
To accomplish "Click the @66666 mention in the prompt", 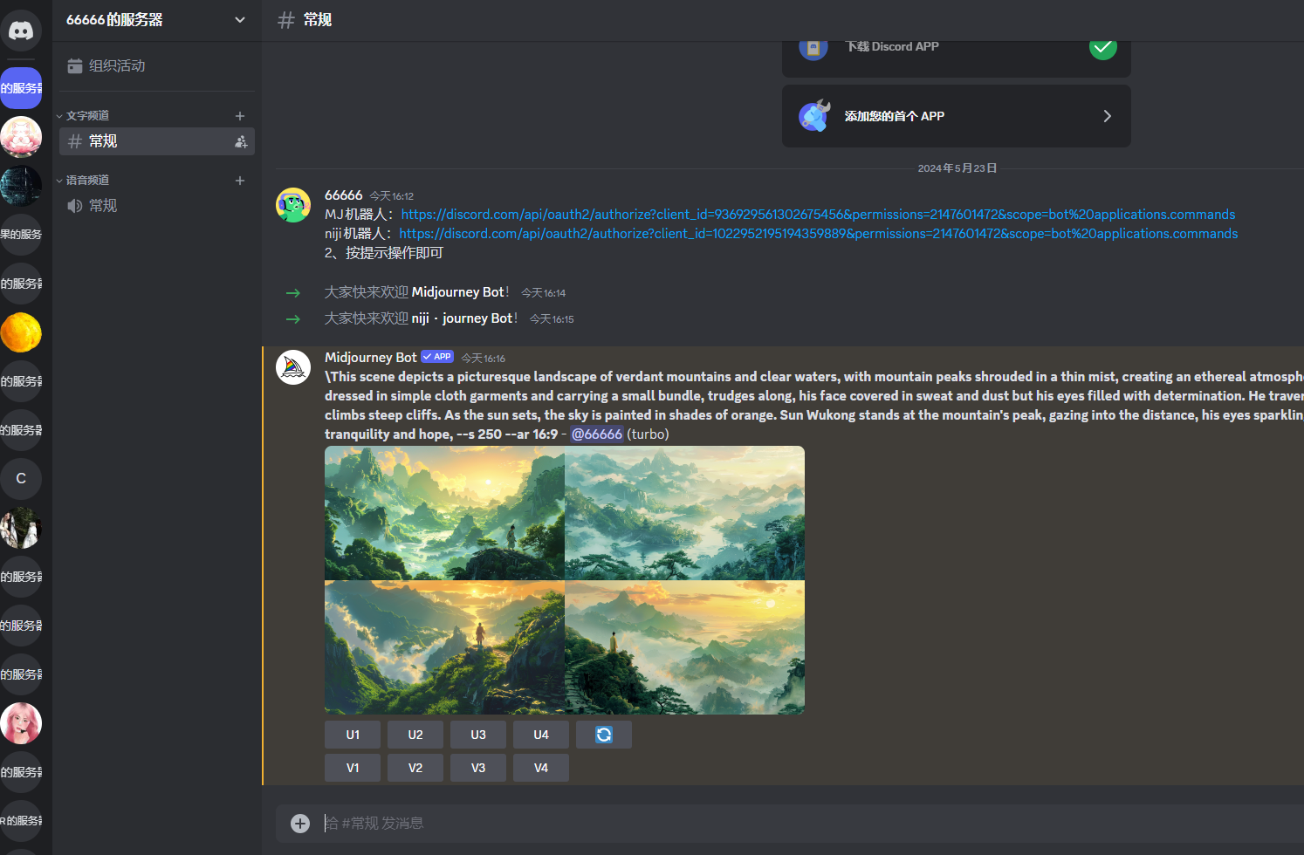I will tap(597, 434).
